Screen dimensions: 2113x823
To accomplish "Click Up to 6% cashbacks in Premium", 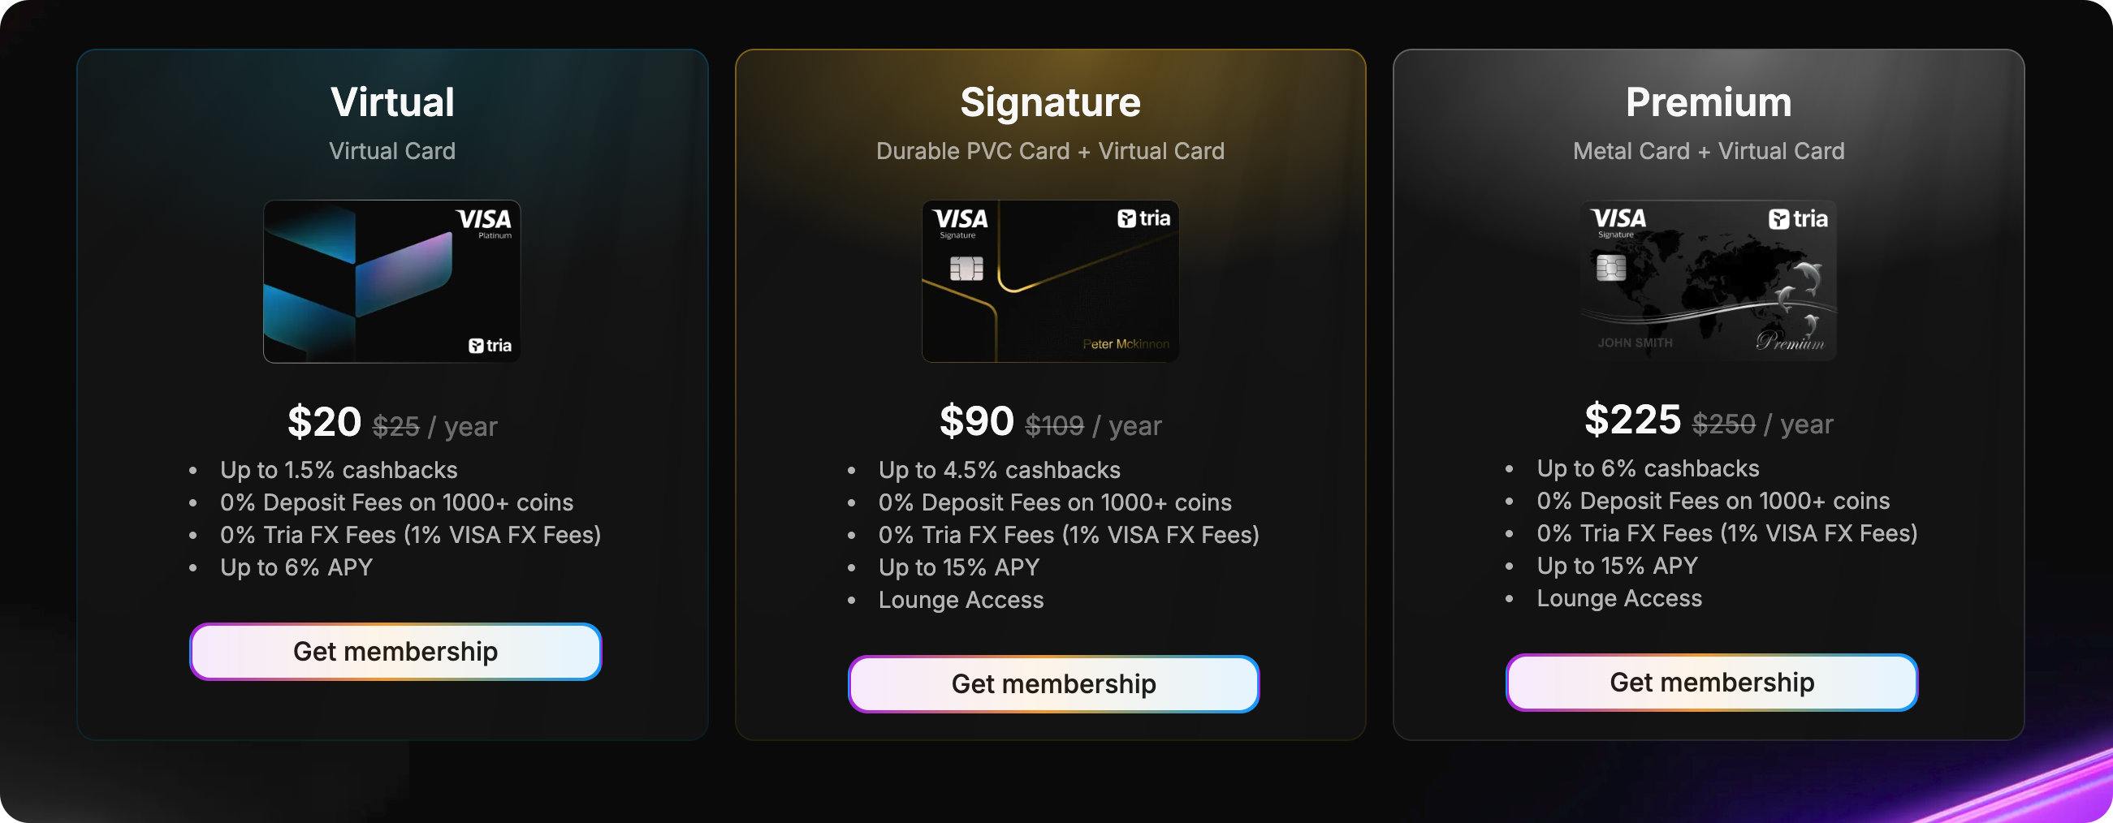I will pos(1647,468).
